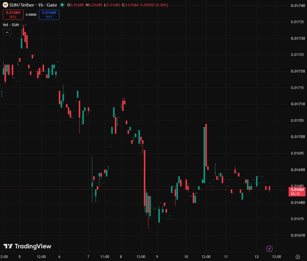Click the day 11 time axis label
This screenshot has width=307, height=261.
coord(226,257)
